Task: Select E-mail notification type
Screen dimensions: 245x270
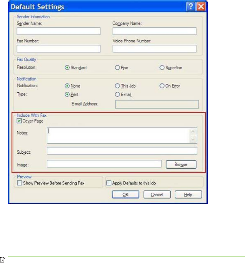Action: (117, 94)
